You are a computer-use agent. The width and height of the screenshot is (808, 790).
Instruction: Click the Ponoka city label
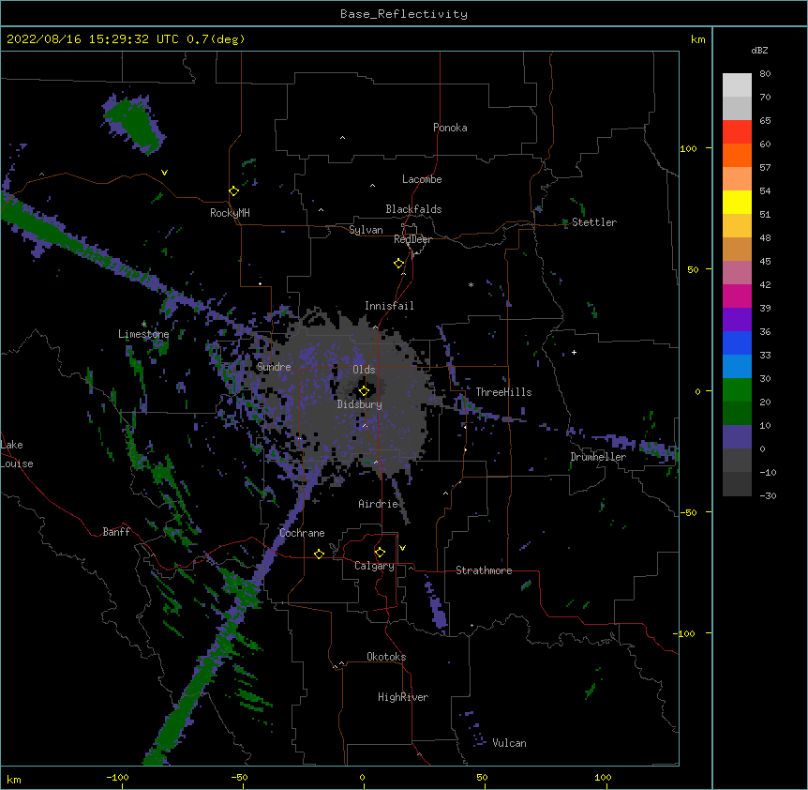450,128
